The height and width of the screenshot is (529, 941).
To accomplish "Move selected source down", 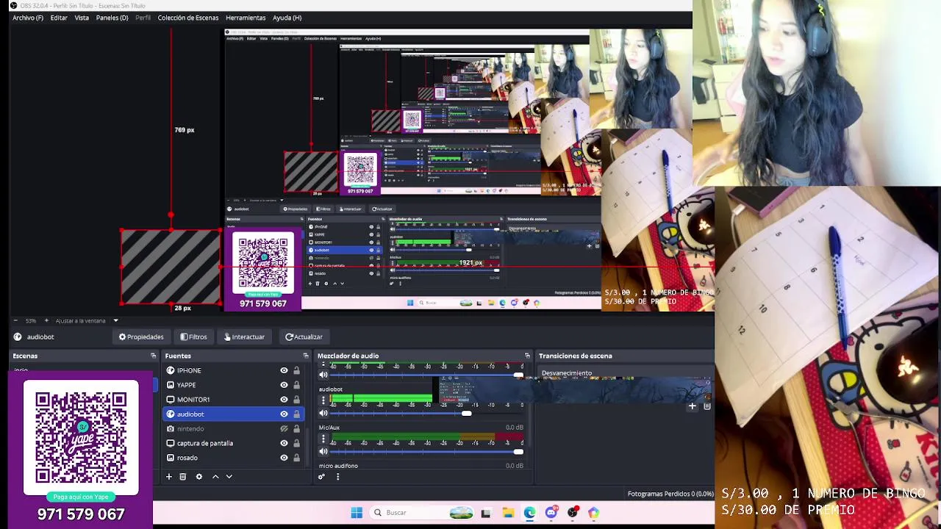I will [x=229, y=477].
